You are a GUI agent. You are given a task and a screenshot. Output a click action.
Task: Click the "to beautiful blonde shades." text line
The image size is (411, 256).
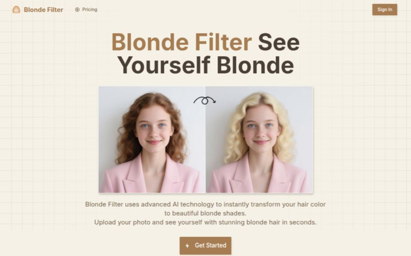click(x=205, y=213)
